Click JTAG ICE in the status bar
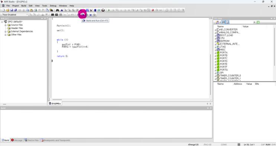Screen dimensions: 276x146 [x=207, y=145]
